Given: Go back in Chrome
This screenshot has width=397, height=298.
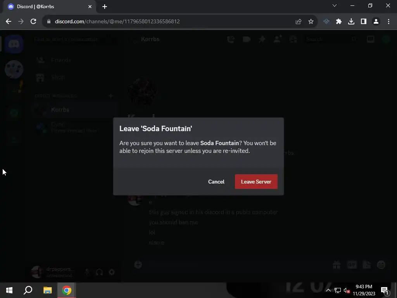Looking at the screenshot, I should (x=9, y=21).
